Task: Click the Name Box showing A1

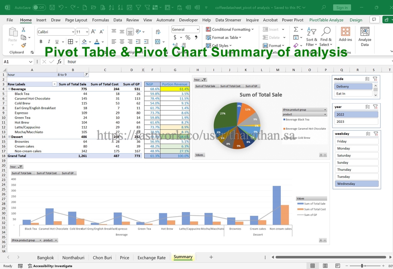Action: [x=16, y=61]
